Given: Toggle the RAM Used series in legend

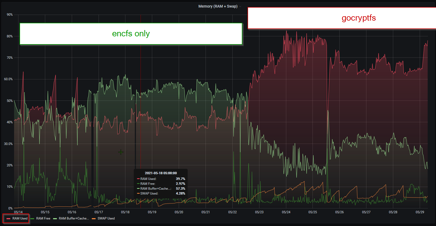Looking at the screenshot, I should click(x=20, y=218).
